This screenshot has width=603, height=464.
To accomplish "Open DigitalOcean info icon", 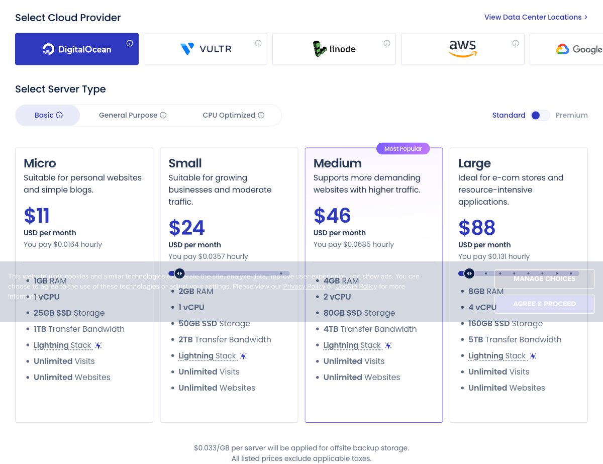I will pyautogui.click(x=130, y=43).
